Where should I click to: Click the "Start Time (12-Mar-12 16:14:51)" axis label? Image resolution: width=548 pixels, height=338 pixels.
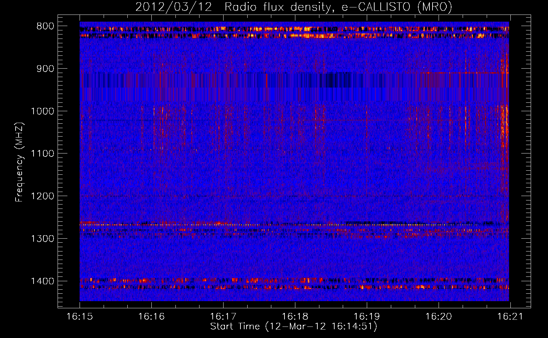[294, 327]
